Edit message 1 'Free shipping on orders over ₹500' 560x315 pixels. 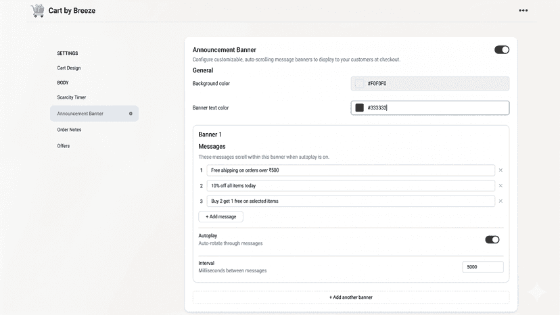click(x=351, y=170)
